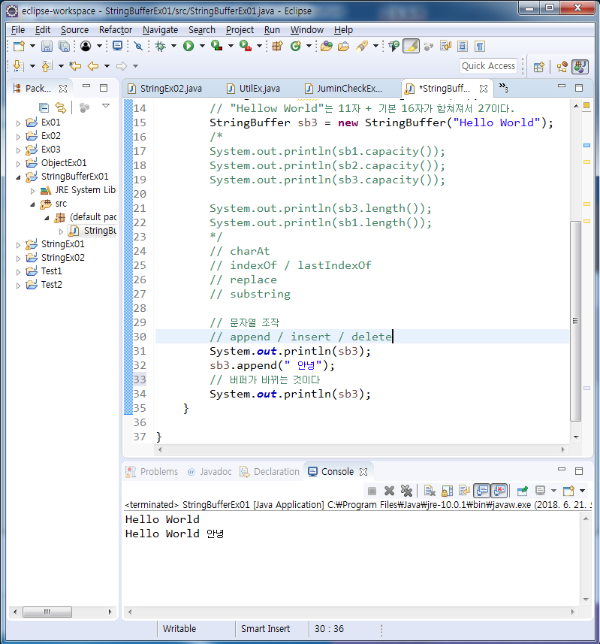The height and width of the screenshot is (644, 600).
Task: Open the Refactor menu
Action: [116, 30]
